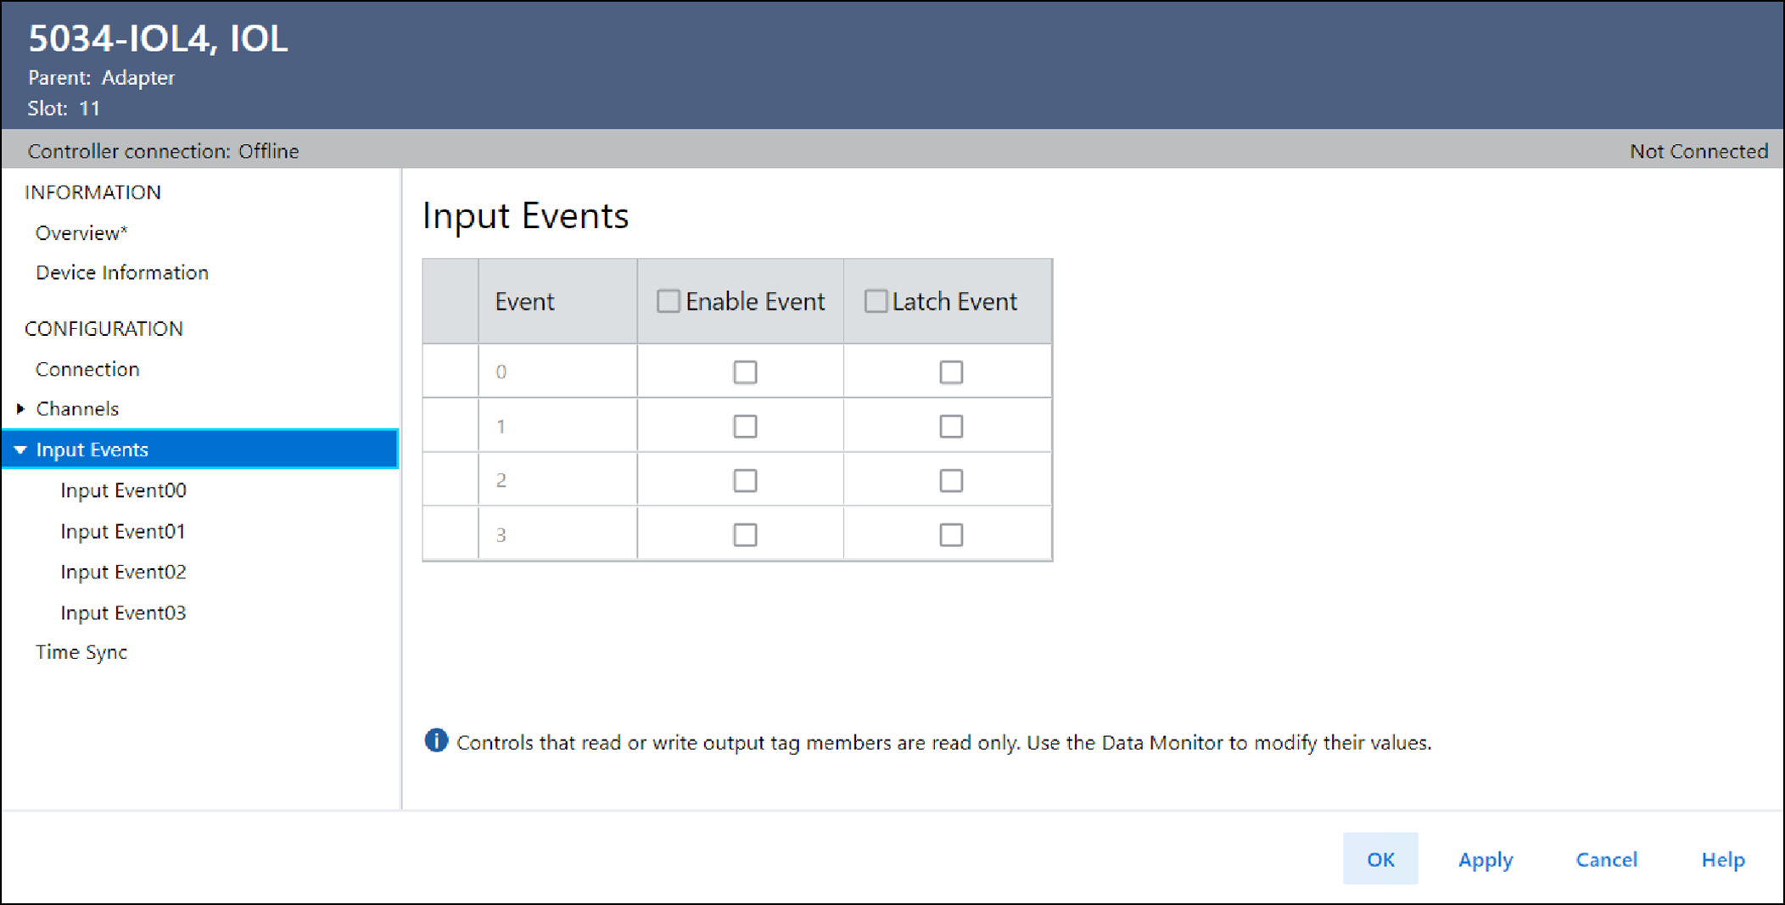This screenshot has width=1785, height=905.
Task: Open Input Event00 settings
Action: [x=123, y=489]
